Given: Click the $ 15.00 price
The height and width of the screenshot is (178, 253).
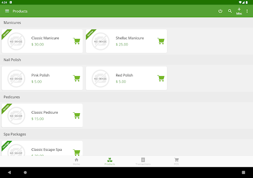Looking at the screenshot, I should click(38, 119).
